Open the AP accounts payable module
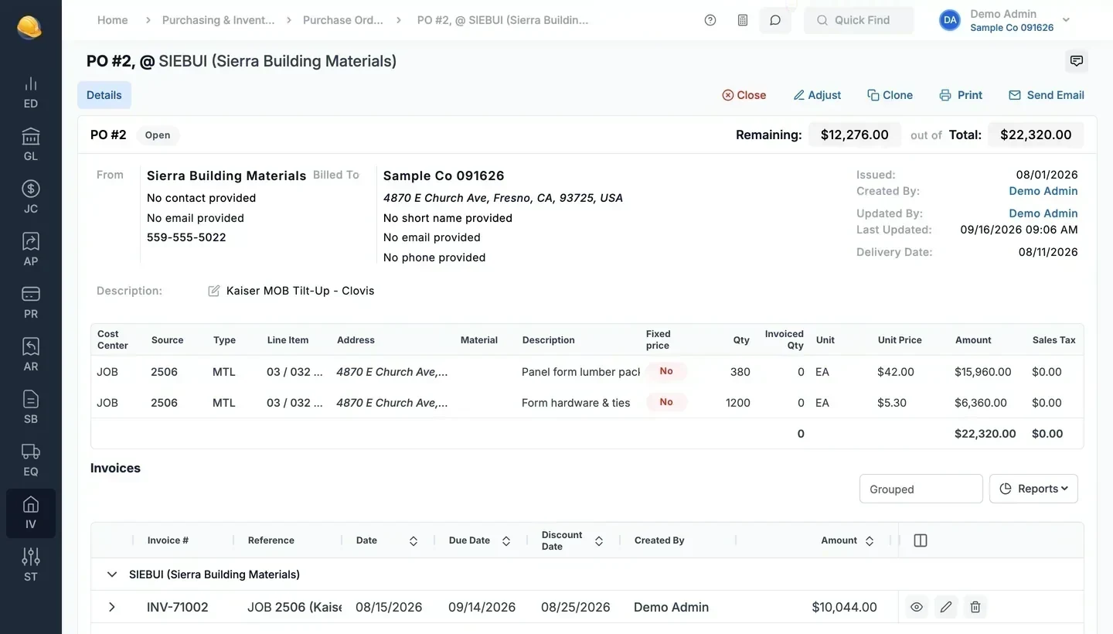1113x634 pixels. pyautogui.click(x=31, y=251)
